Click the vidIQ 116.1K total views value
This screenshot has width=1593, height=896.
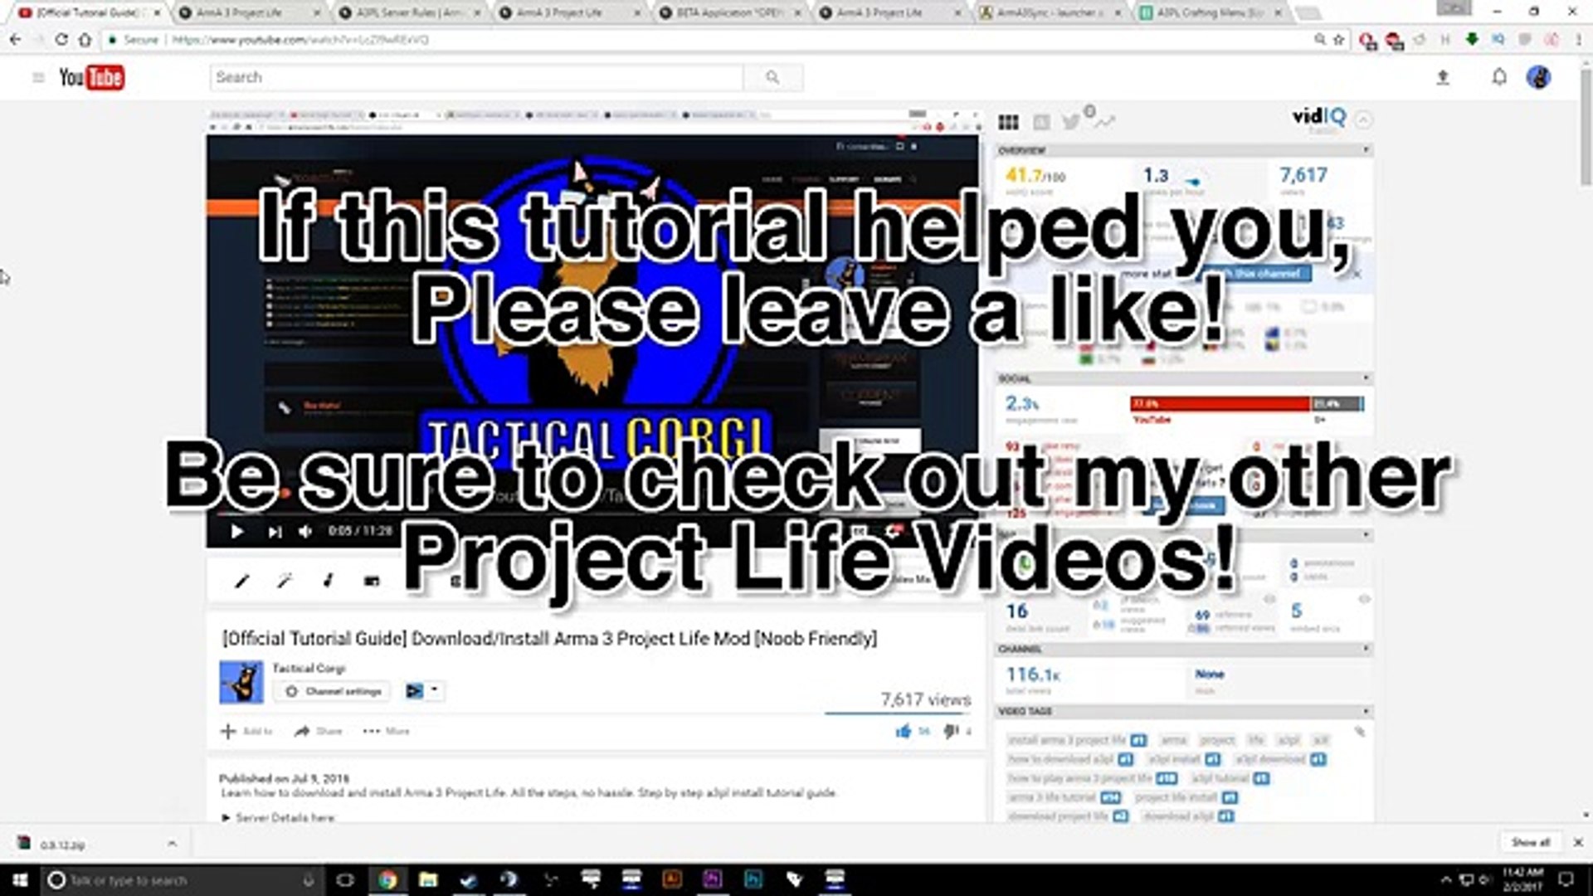1033,674
